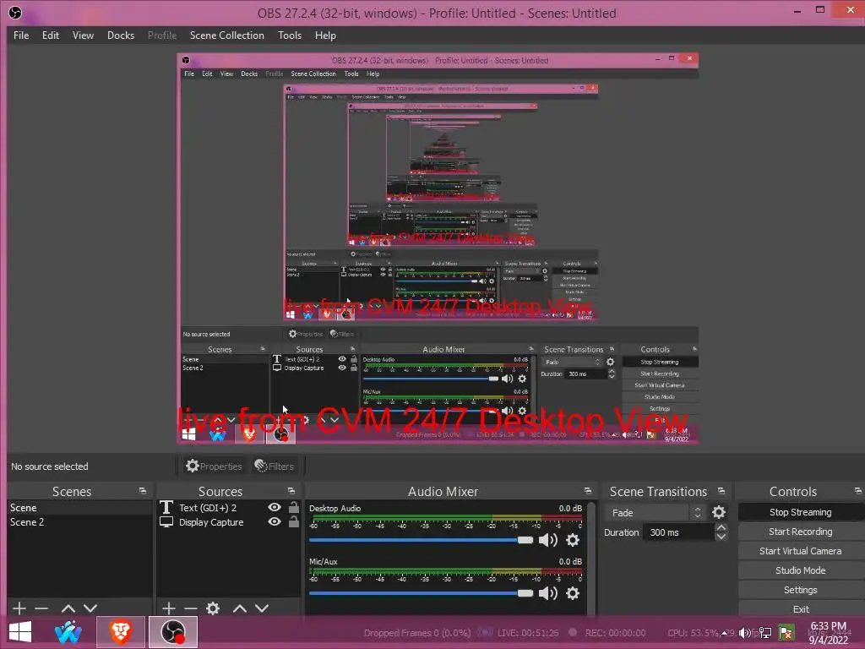This screenshot has height=649, width=865.
Task: Pop out the Scene Transitions dock
Action: (721, 491)
